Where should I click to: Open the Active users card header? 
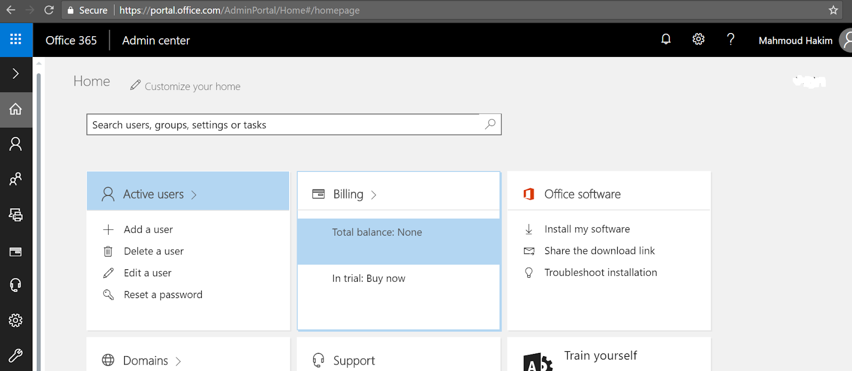(x=188, y=191)
